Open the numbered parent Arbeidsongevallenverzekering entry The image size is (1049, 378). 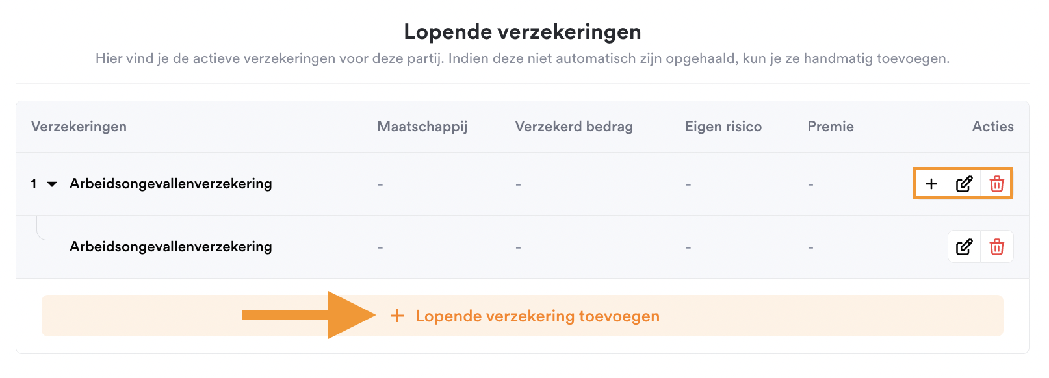pos(171,184)
